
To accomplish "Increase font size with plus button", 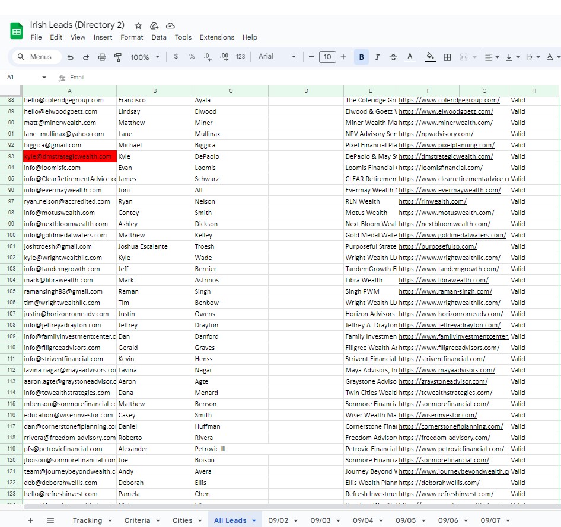I will pyautogui.click(x=343, y=57).
